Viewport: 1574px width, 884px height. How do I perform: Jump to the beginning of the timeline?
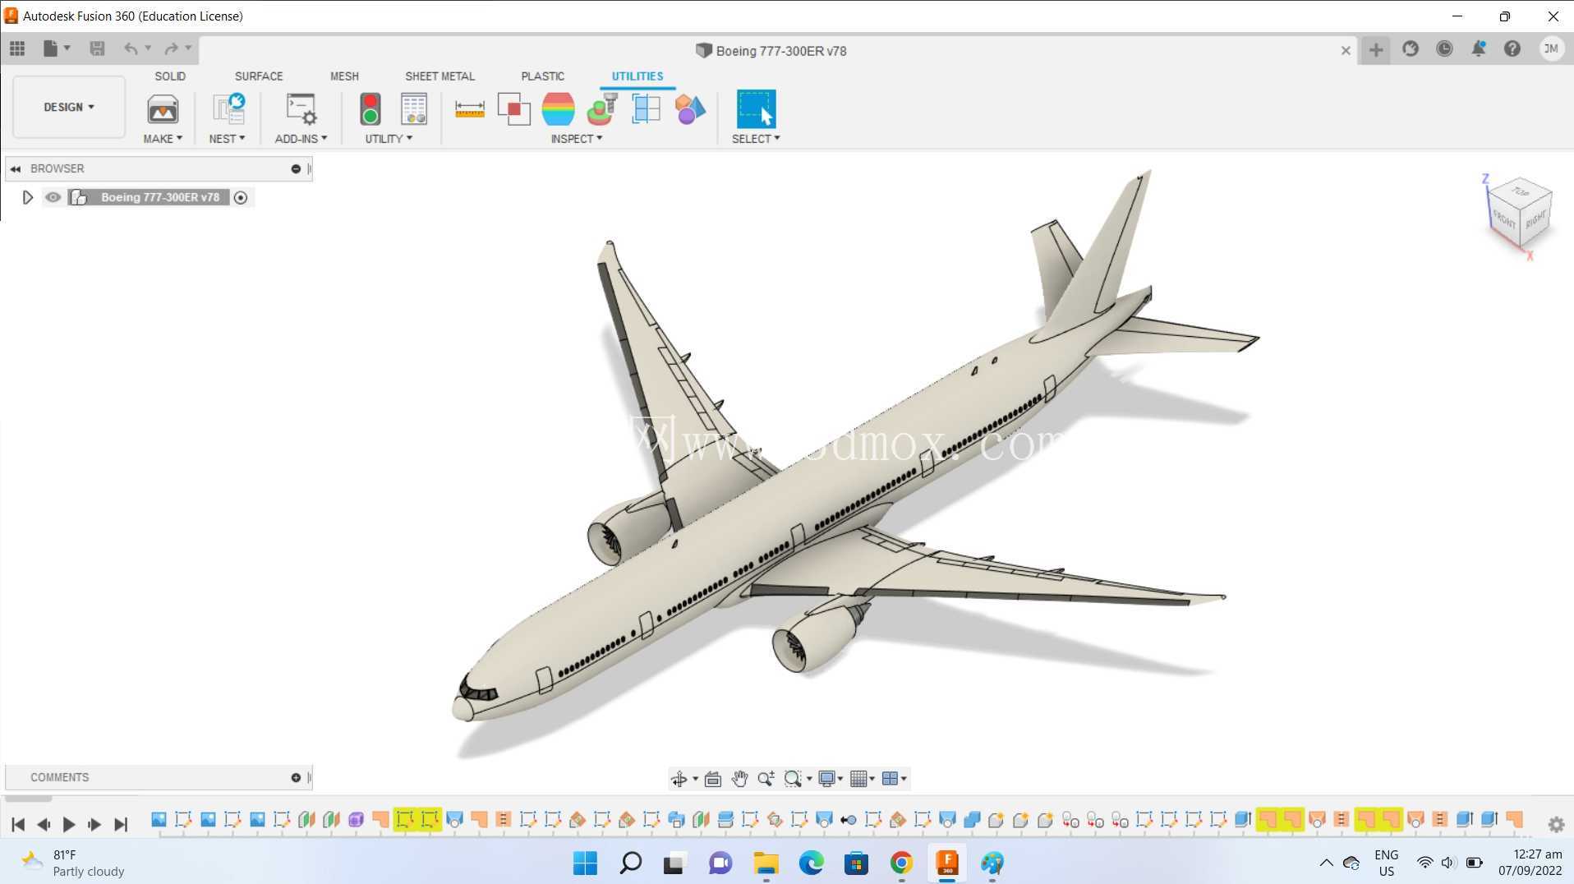(18, 824)
